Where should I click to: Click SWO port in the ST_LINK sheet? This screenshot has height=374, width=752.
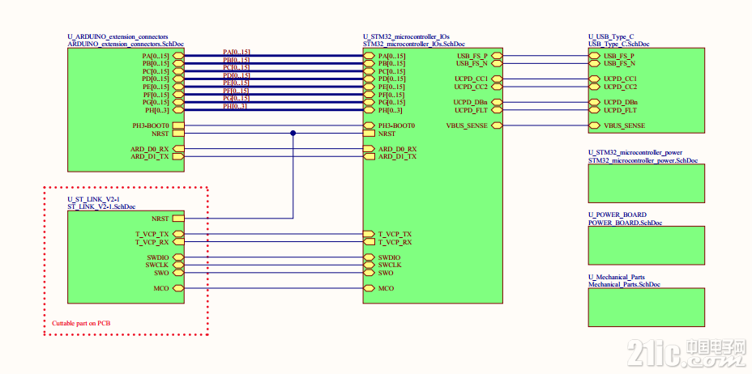coord(178,273)
